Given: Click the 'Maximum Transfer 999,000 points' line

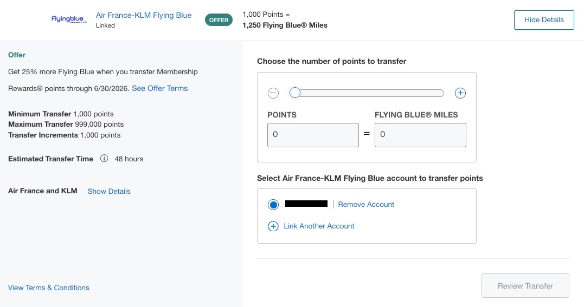Looking at the screenshot, I should pyautogui.click(x=66, y=125).
